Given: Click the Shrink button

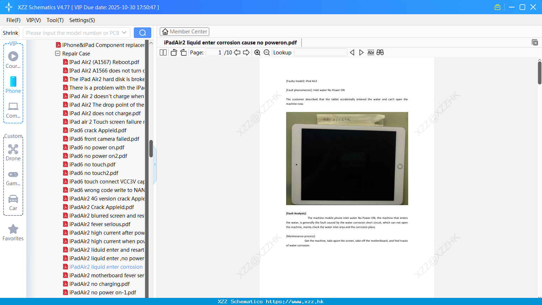Looking at the screenshot, I should pos(11,33).
